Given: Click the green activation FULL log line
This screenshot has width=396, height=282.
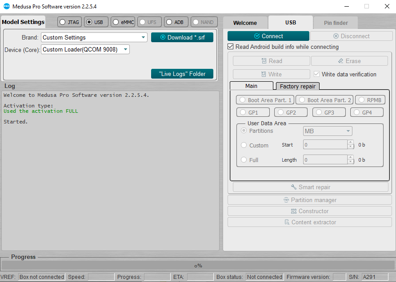Looking at the screenshot, I should click(40, 111).
